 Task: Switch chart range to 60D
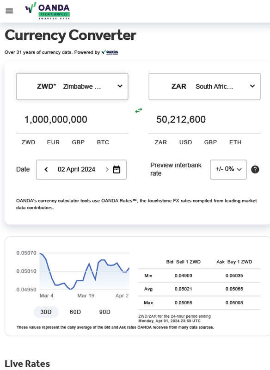pos(75,312)
